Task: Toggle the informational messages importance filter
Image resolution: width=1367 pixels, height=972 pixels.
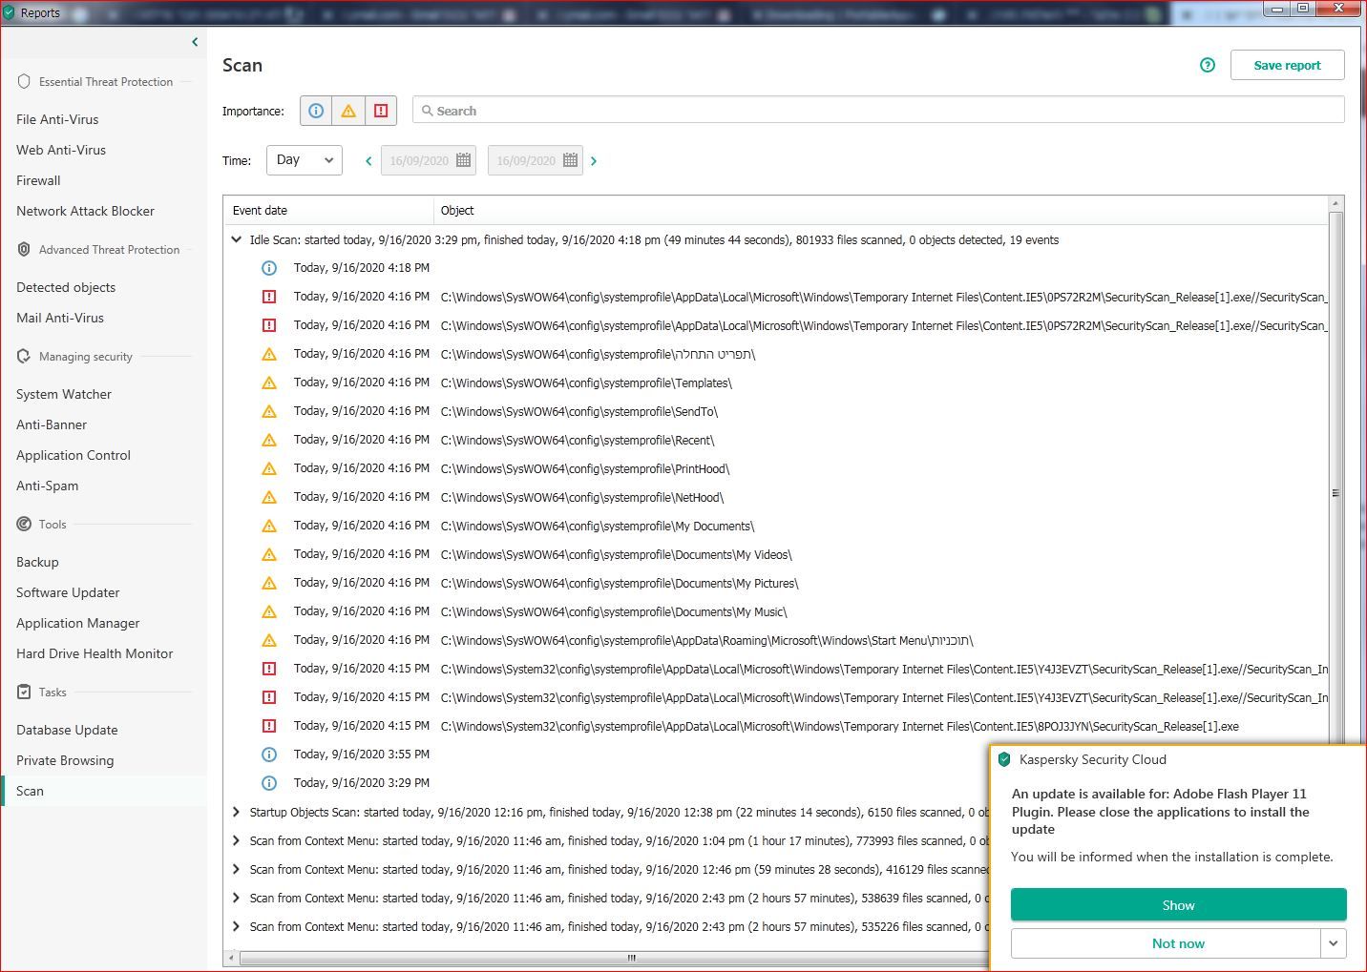Action: coord(316,111)
